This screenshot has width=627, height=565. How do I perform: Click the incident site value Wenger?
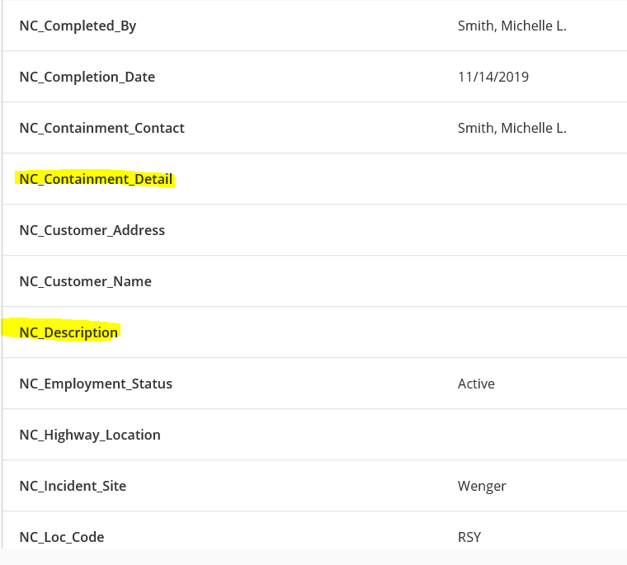click(x=482, y=486)
